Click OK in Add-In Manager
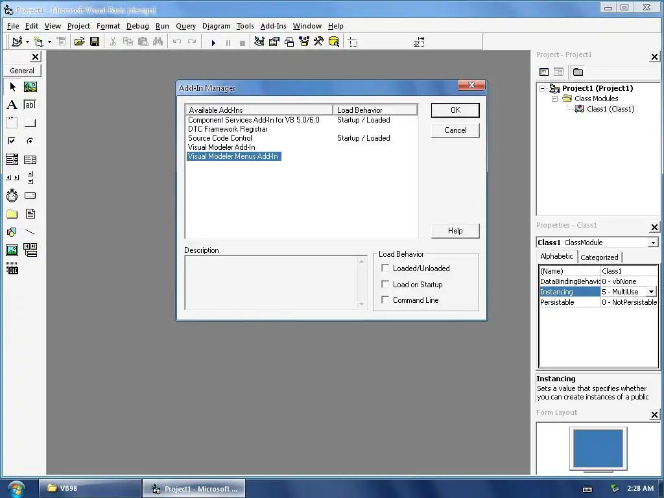 [x=455, y=110]
